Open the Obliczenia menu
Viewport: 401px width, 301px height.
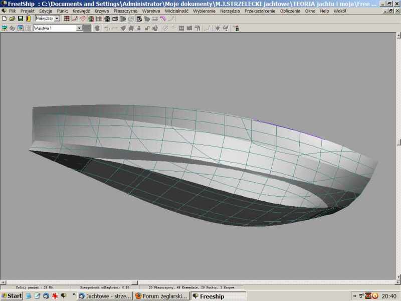[x=290, y=11]
